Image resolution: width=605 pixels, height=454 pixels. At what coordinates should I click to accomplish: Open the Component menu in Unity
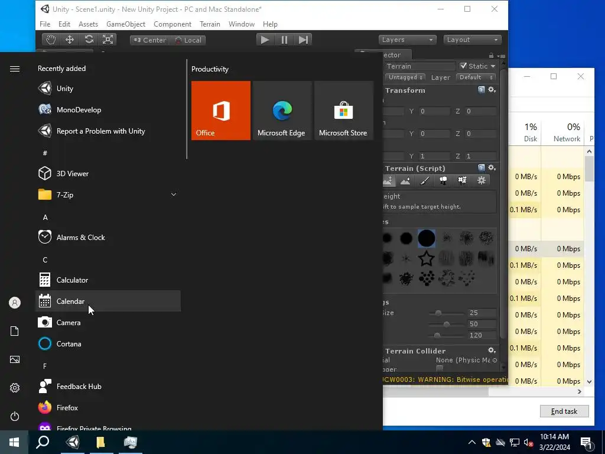pos(173,24)
